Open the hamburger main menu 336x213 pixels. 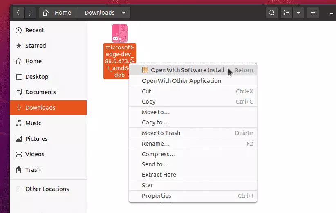click(313, 13)
